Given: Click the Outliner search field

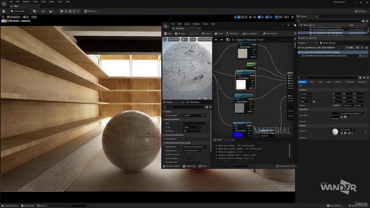Looking at the screenshot, I should pyautogui.click(x=330, y=21).
